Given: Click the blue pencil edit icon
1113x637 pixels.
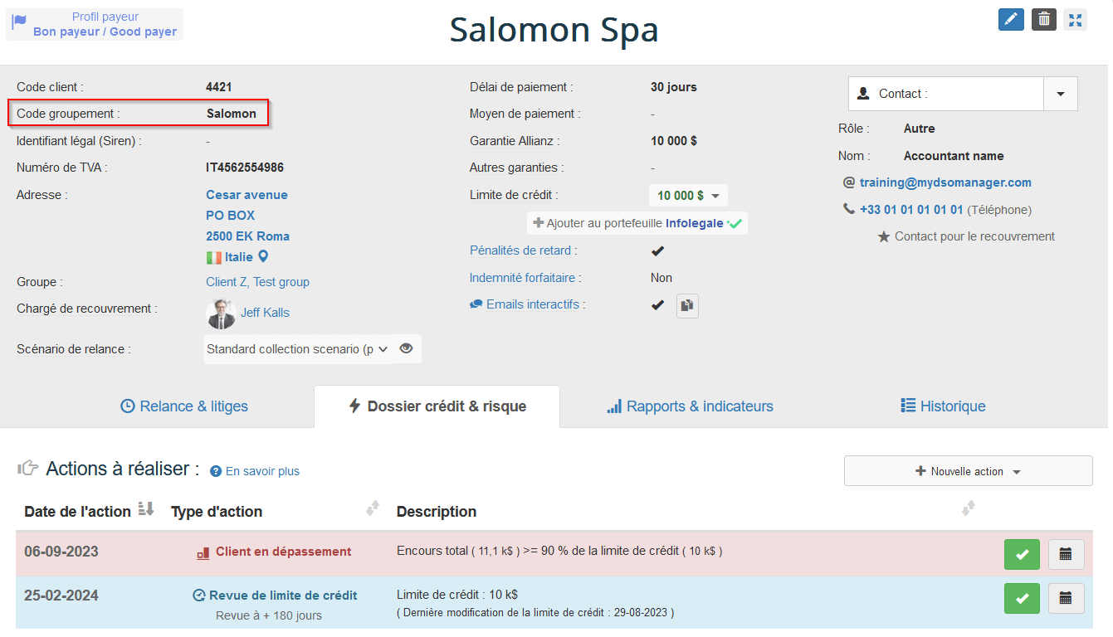Looking at the screenshot, I should pos(1010,19).
